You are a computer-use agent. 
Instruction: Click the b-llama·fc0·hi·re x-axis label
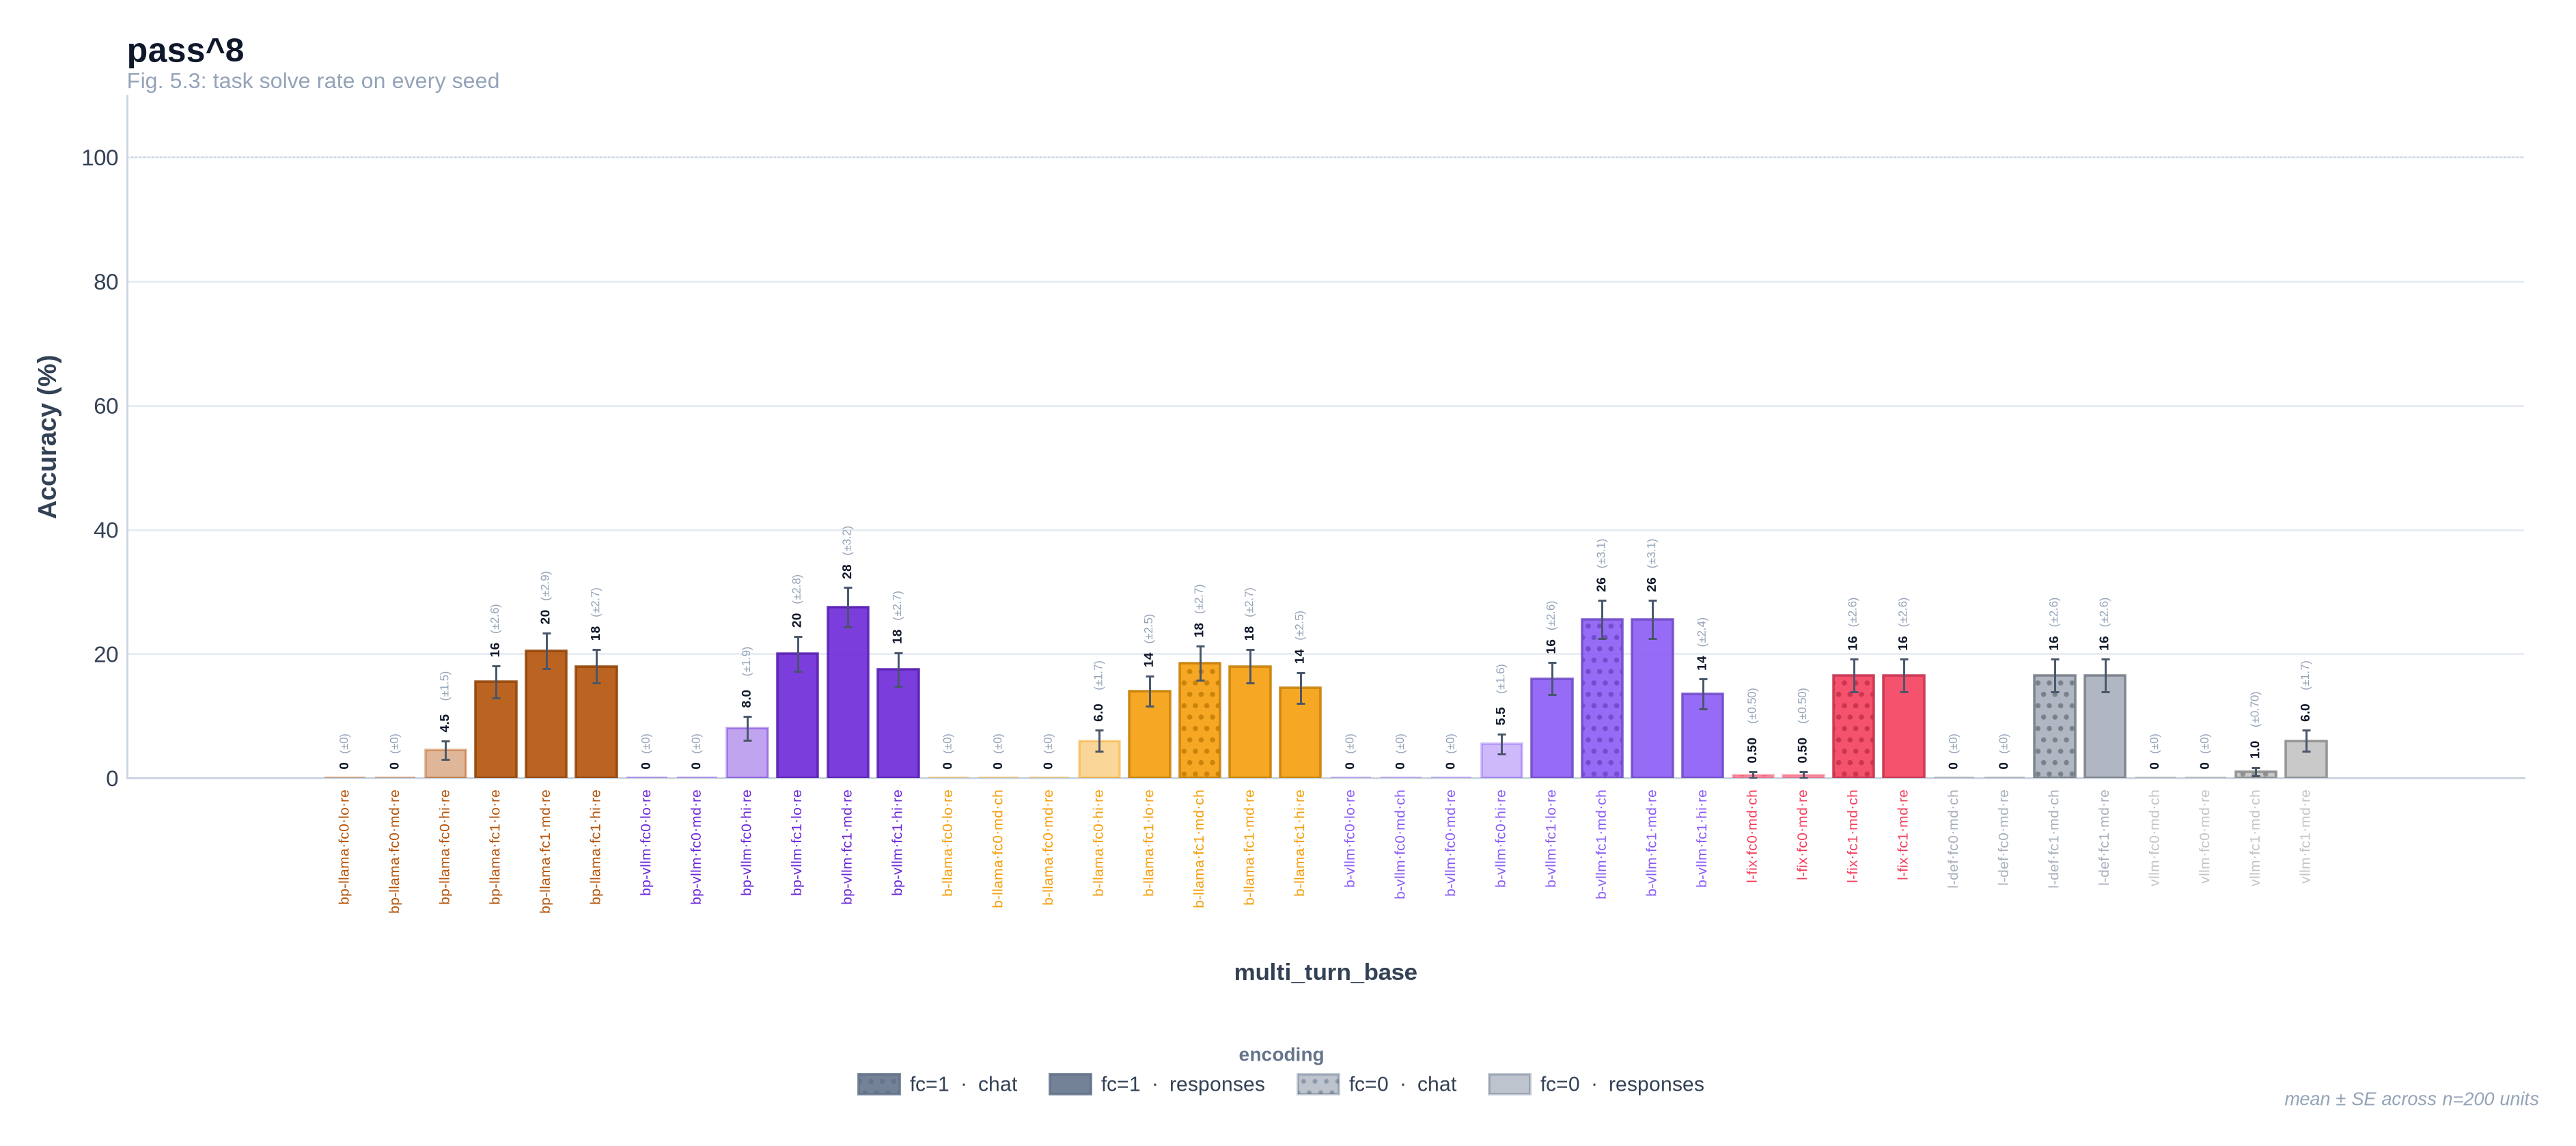pos(1098,843)
